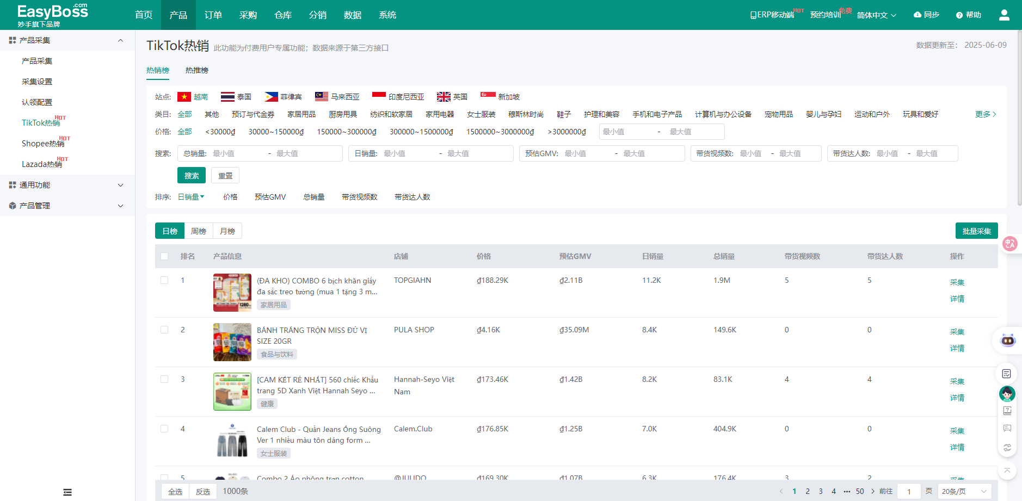Click the 重置 reset button
1022x501 pixels.
225,175
